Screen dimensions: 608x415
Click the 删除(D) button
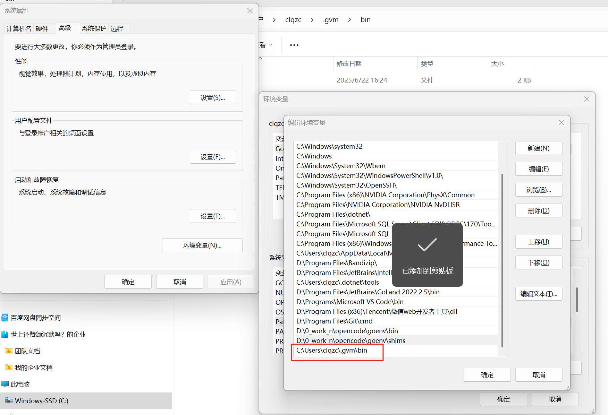click(x=539, y=210)
